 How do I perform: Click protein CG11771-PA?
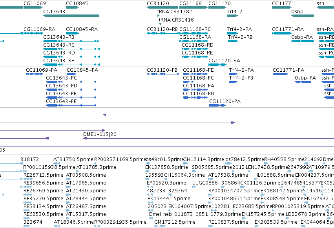coord(288,70)
